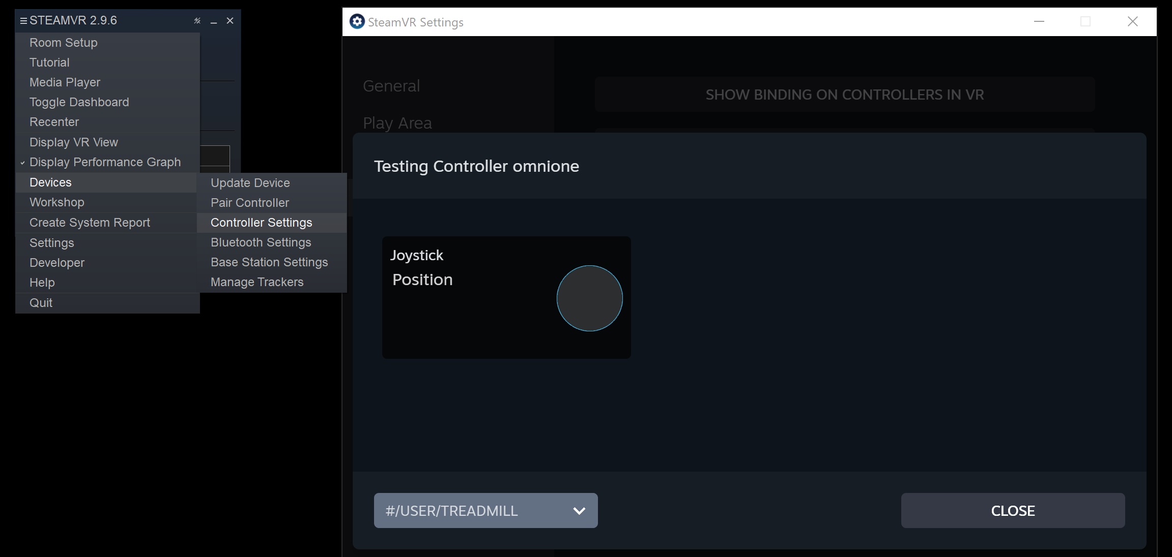
Task: Click the SteamVR Settings logo icon
Action: click(x=357, y=22)
